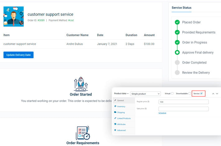The image size is (221, 146).
Task: Toggle the Downloadable checkbox
Action: [190, 93]
